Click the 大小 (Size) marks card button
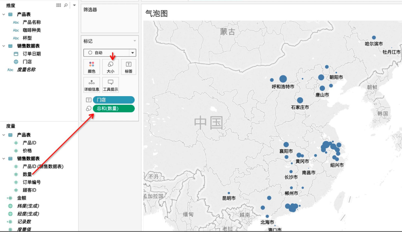 point(111,67)
